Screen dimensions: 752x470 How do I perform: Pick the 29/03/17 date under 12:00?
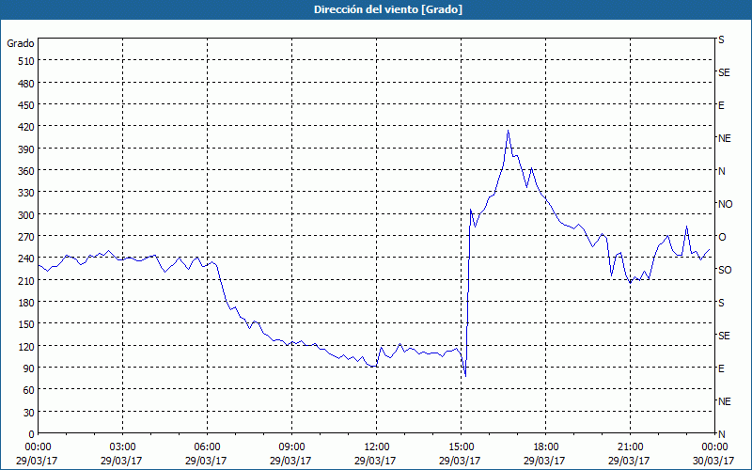pyautogui.click(x=375, y=461)
